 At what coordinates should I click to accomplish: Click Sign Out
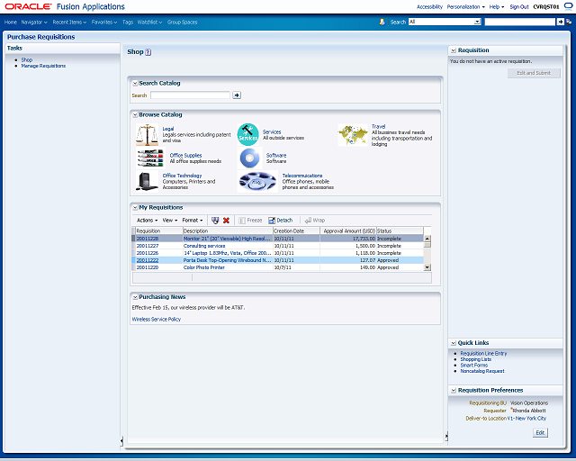click(519, 6)
